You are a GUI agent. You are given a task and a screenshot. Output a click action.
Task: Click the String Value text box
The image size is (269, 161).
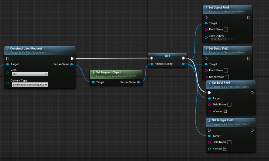pos(227,77)
